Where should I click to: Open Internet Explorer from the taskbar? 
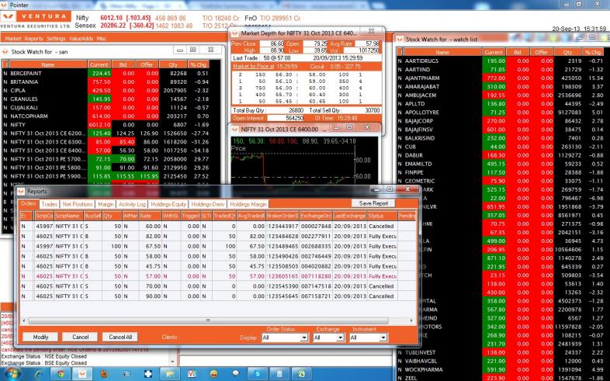[x=39, y=374]
